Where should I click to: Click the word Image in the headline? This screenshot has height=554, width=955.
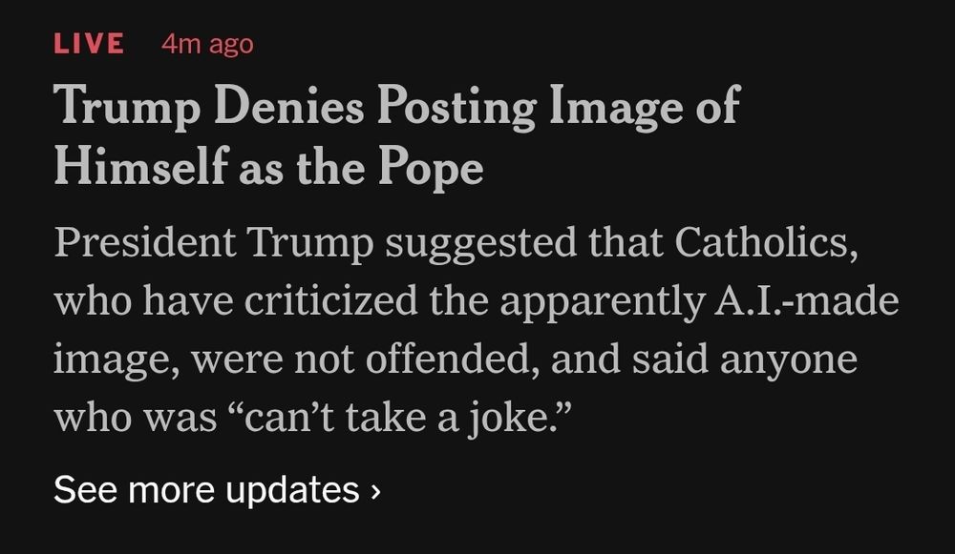pos(606,107)
